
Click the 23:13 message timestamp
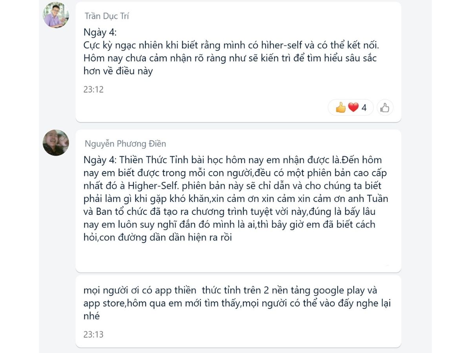click(93, 335)
